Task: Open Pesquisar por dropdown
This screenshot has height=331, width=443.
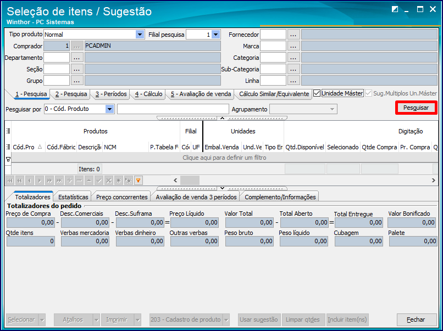Action: click(x=109, y=109)
